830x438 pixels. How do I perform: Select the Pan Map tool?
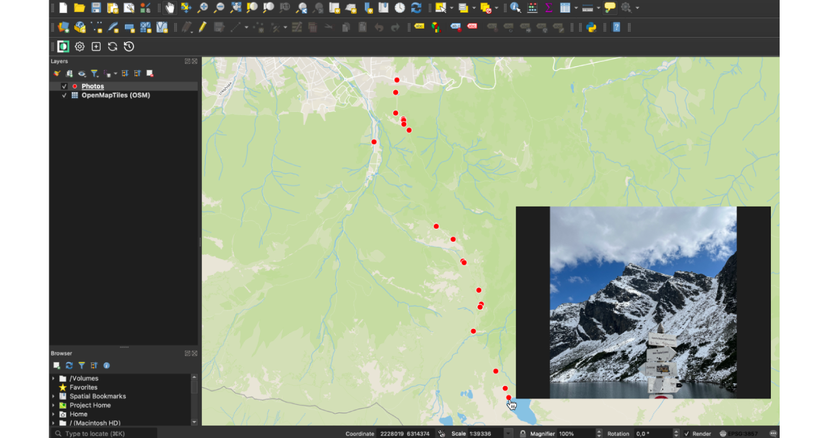click(170, 7)
